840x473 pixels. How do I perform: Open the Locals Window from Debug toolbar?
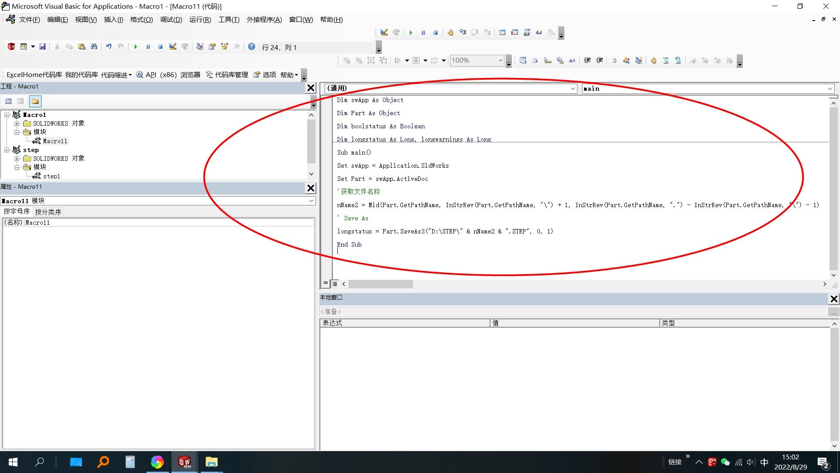pyautogui.click(x=502, y=32)
